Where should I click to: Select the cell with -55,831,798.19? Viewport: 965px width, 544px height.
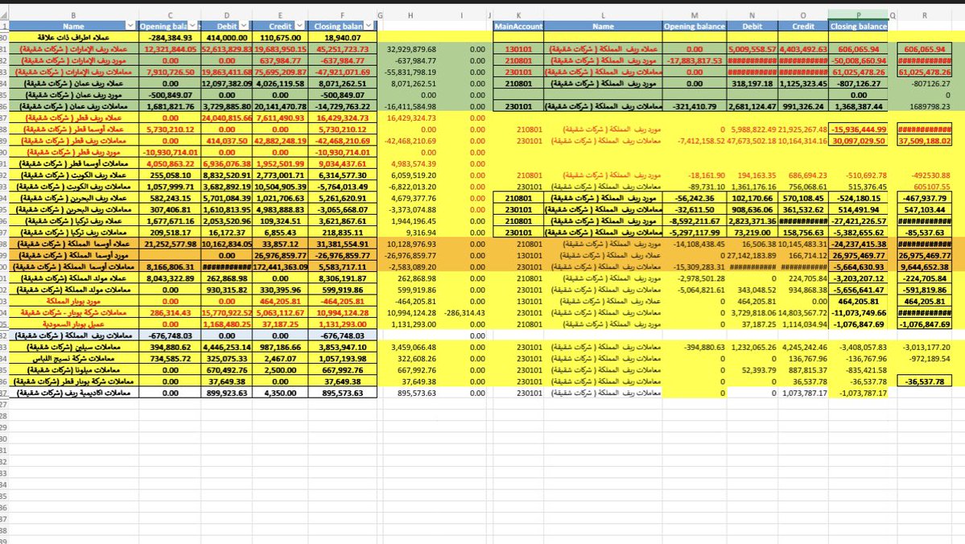[x=410, y=72]
